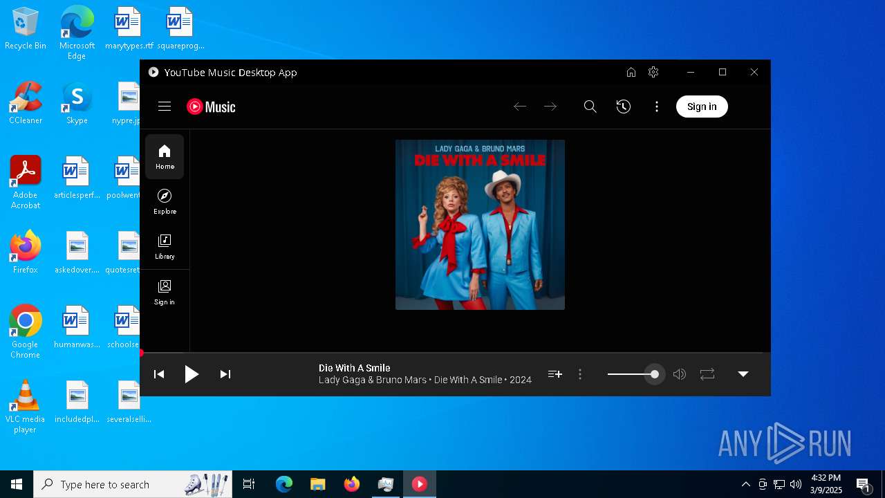Viewport: 885px width, 498px height.
Task: Select Recycle Bin desktop icon
Action: (26, 28)
